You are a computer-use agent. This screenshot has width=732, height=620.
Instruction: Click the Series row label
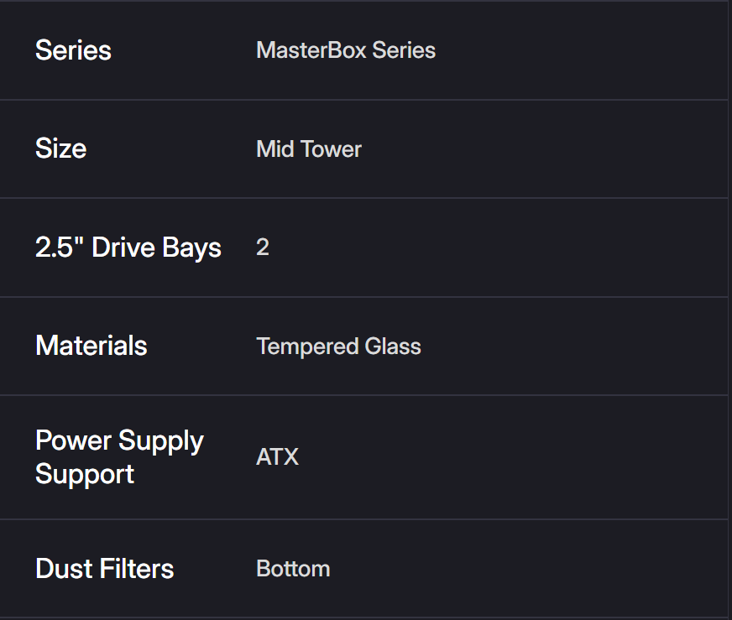73,50
